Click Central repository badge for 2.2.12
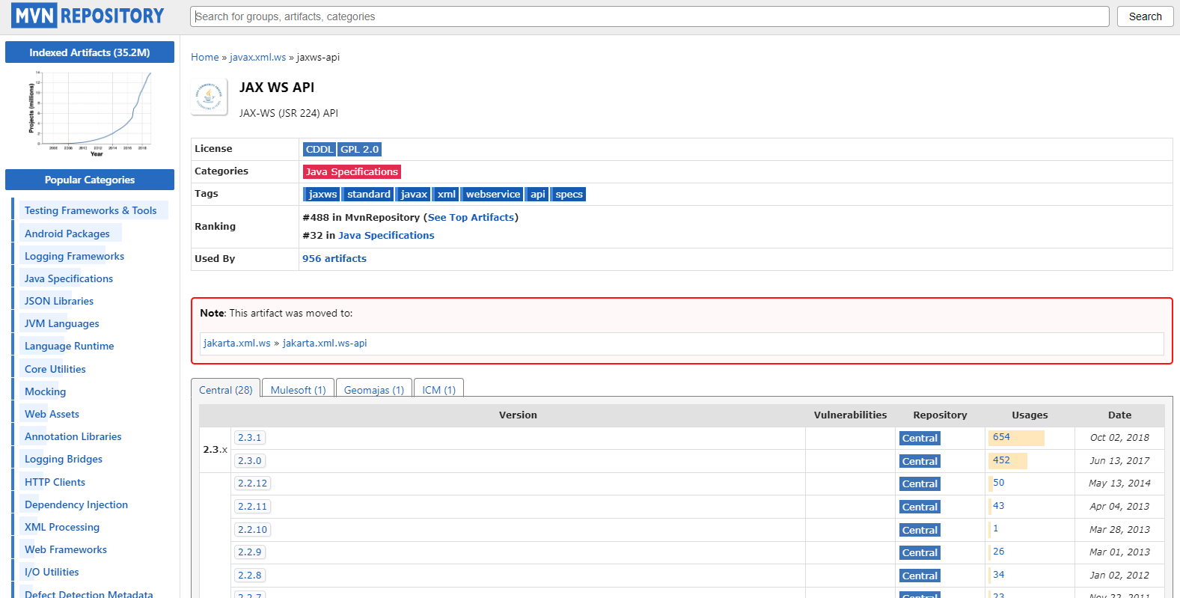The width and height of the screenshot is (1180, 598). pyautogui.click(x=920, y=484)
